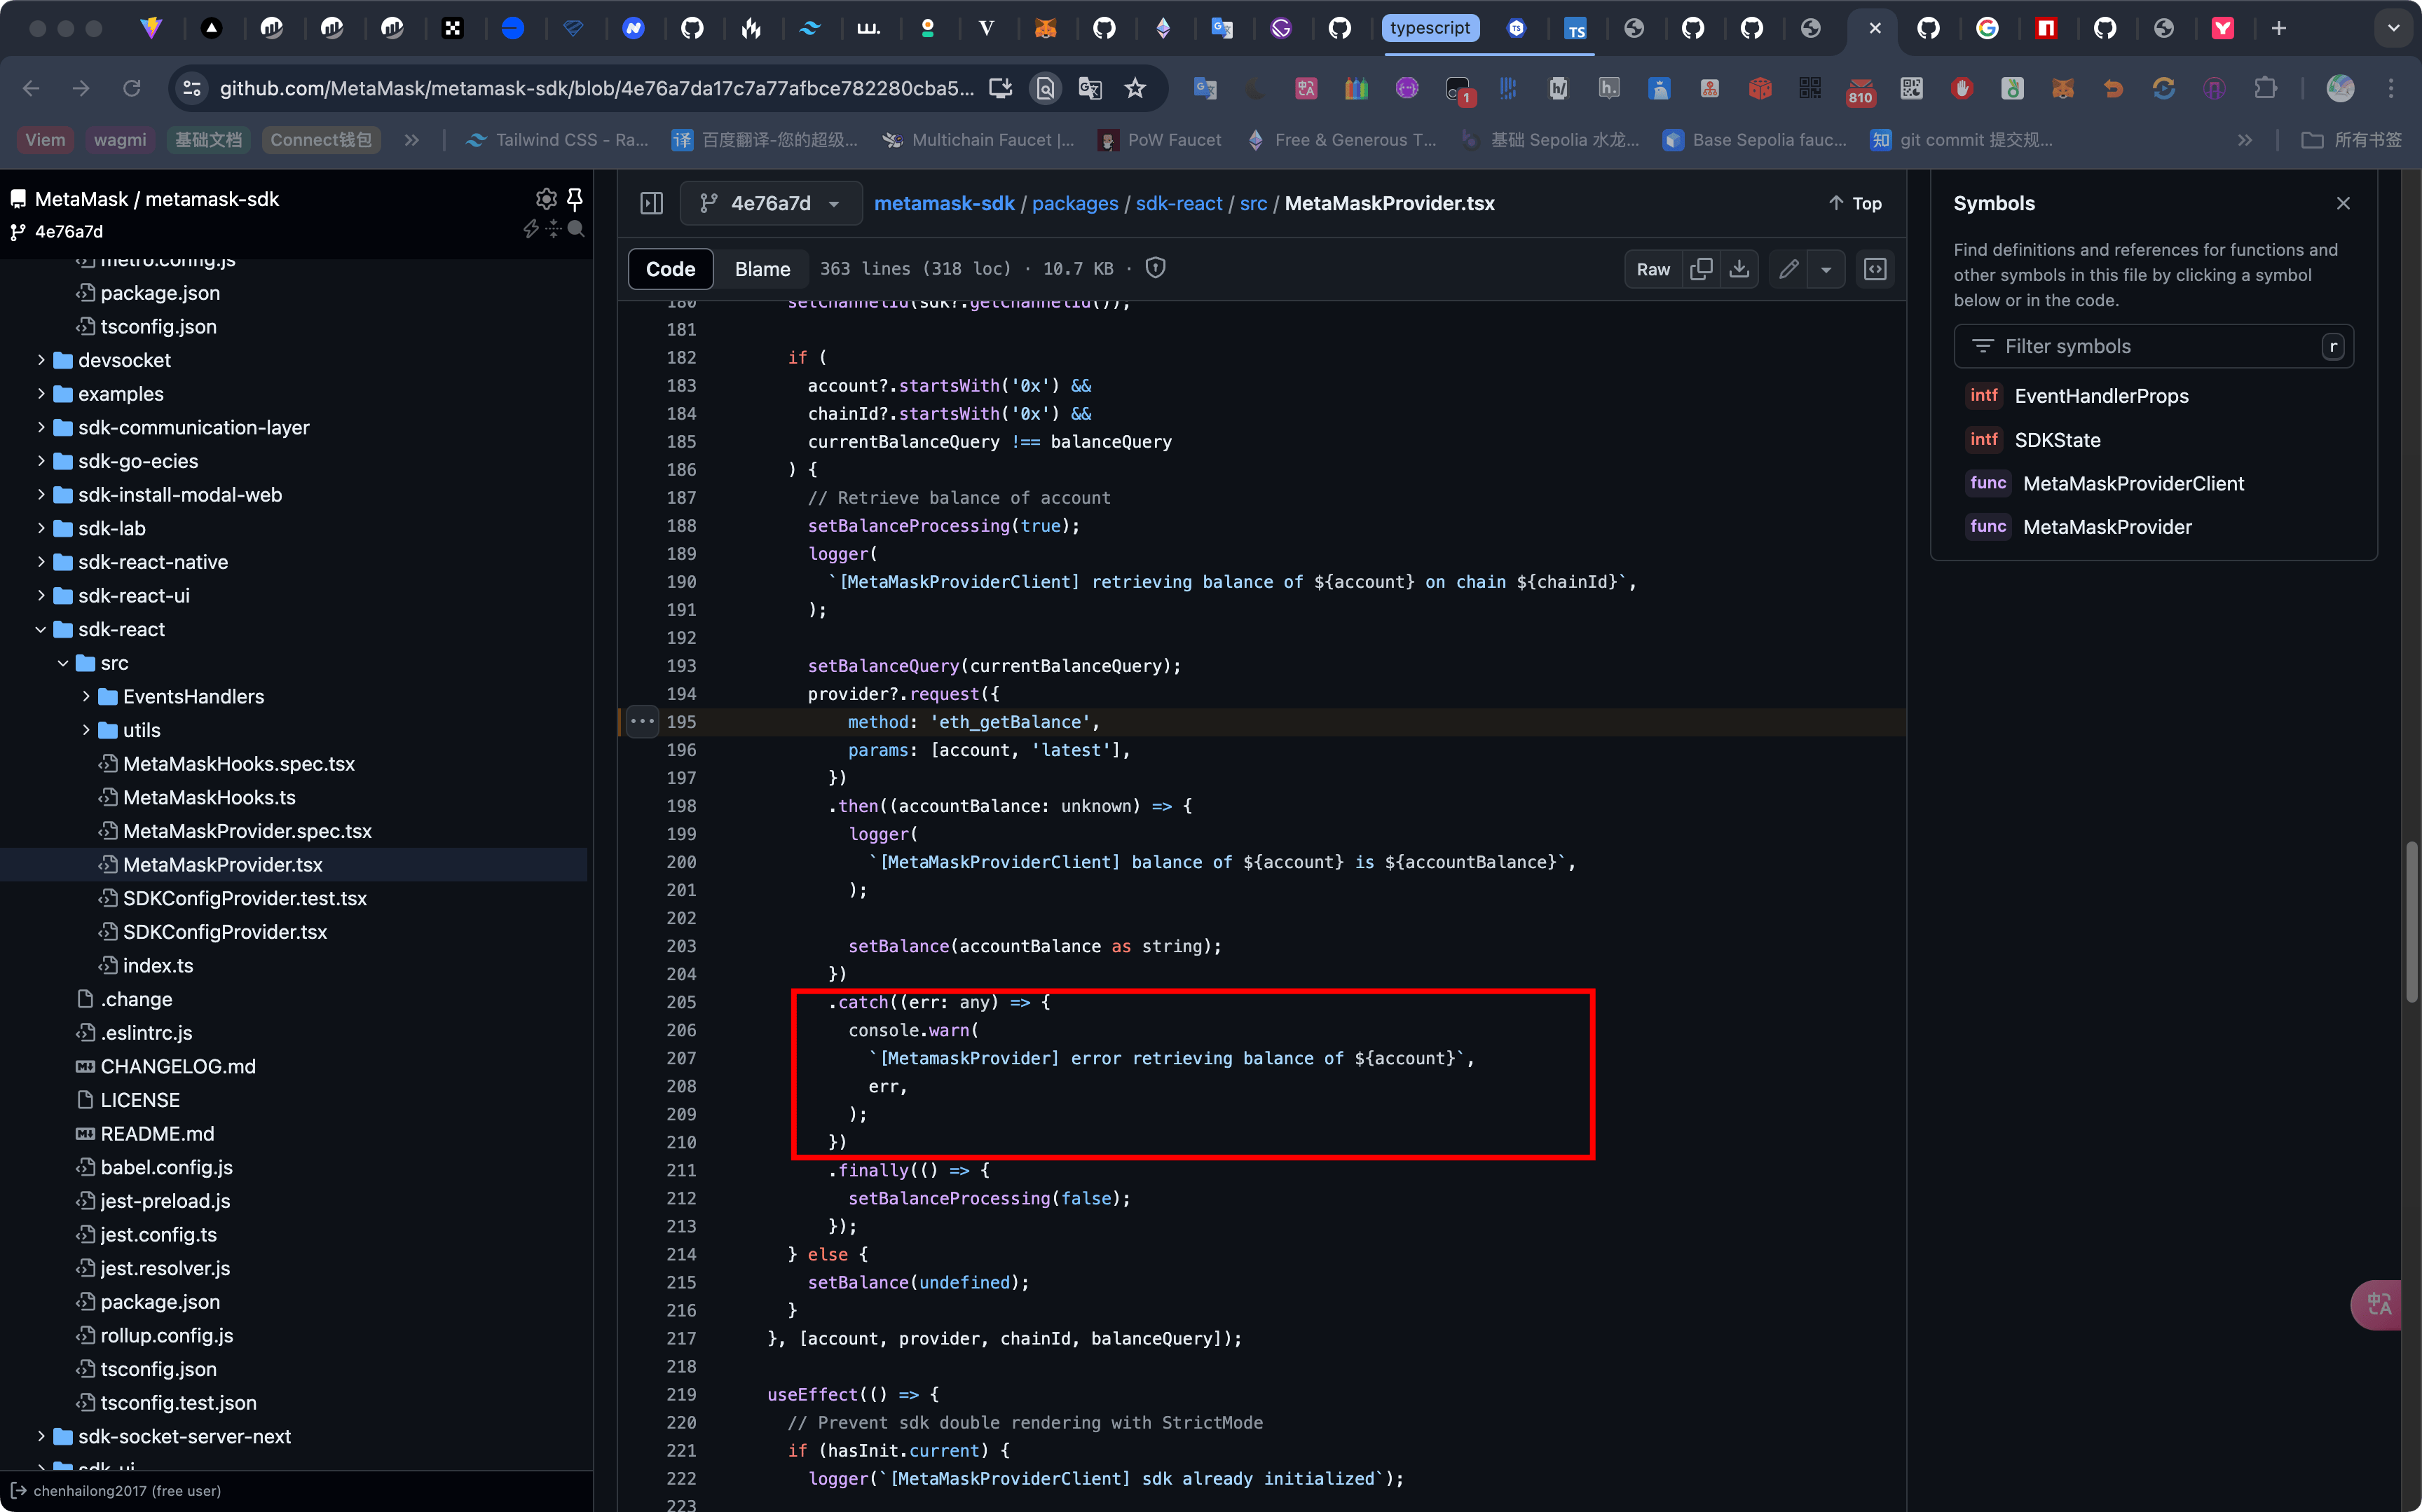The image size is (2422, 1512).
Task: Open PoW Faucet bookmark
Action: pos(1160,140)
